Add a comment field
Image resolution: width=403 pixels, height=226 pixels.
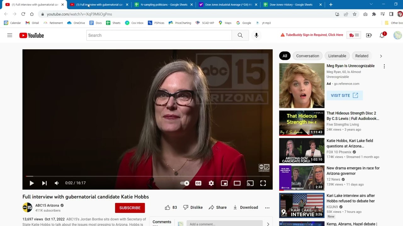[224, 224]
